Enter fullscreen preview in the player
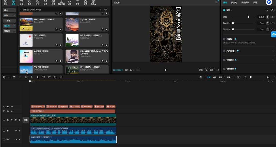Image resolution: width=276 pixels, height=147 pixels. point(218,70)
